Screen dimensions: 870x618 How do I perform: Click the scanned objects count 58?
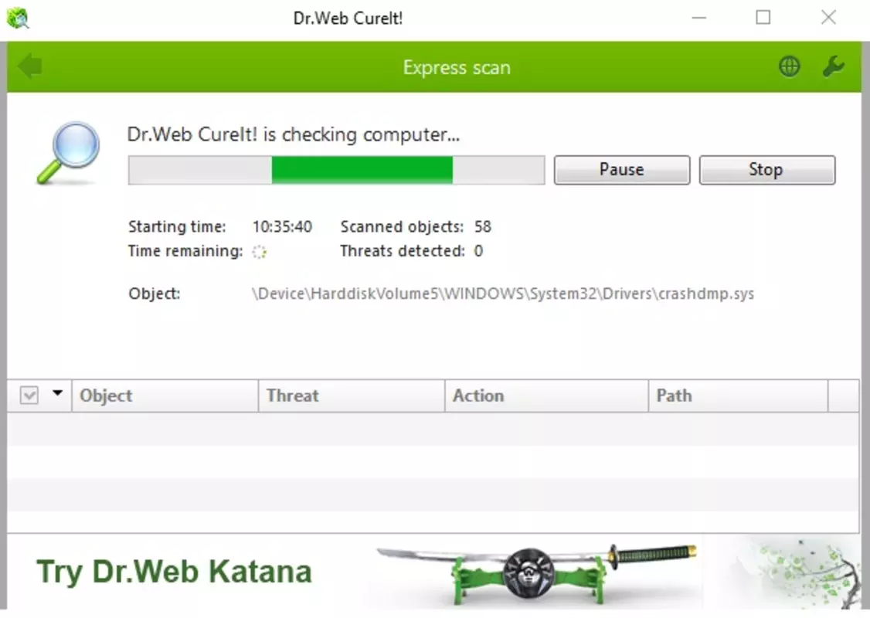pyautogui.click(x=483, y=226)
